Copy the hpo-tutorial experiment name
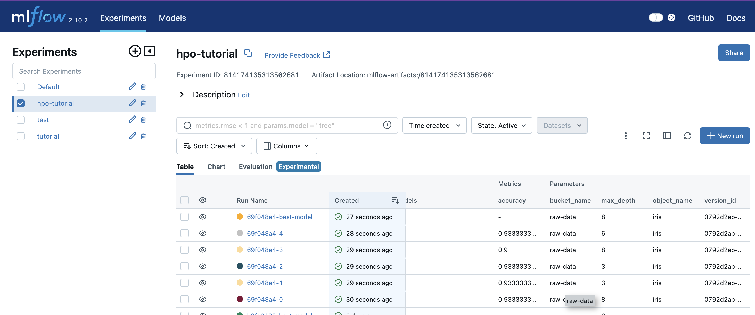The height and width of the screenshot is (315, 755). [248, 53]
